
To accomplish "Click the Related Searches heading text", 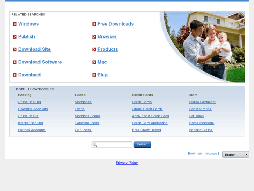I will pos(28,14).
